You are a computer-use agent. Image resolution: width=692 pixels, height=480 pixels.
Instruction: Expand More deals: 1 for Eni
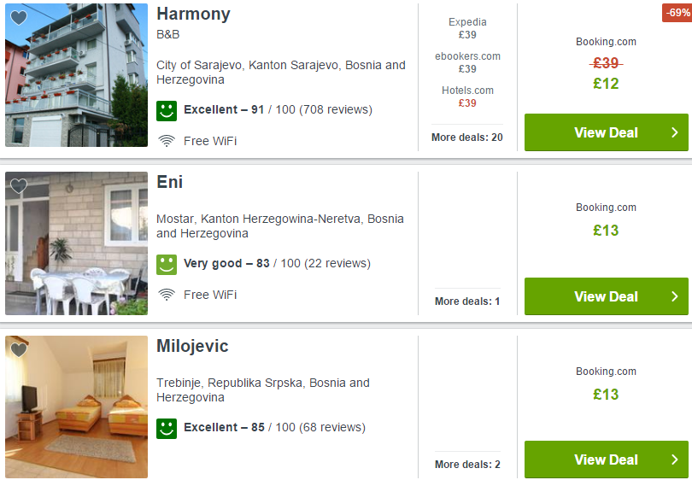click(x=466, y=301)
